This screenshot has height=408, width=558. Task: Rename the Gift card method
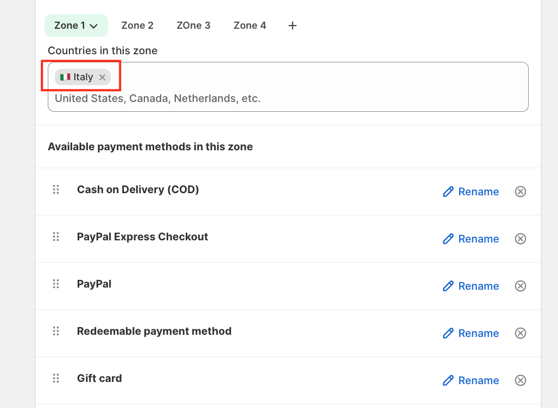point(471,380)
